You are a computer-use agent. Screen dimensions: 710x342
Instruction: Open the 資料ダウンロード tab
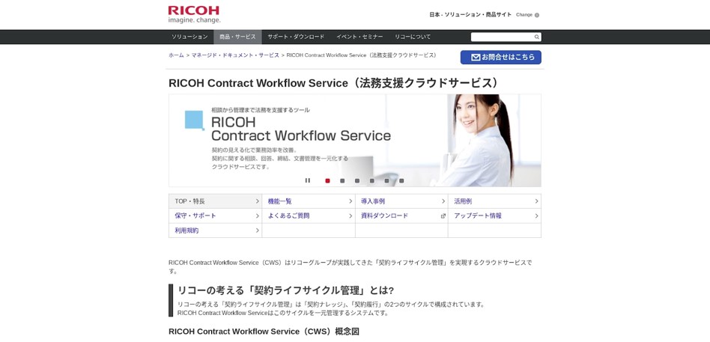(x=401, y=216)
